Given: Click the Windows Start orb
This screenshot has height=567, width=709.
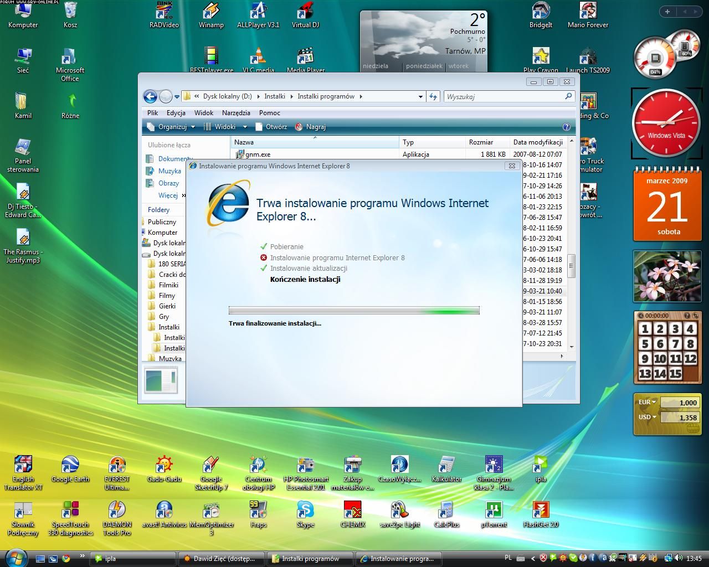Looking at the screenshot, I should [x=16, y=558].
